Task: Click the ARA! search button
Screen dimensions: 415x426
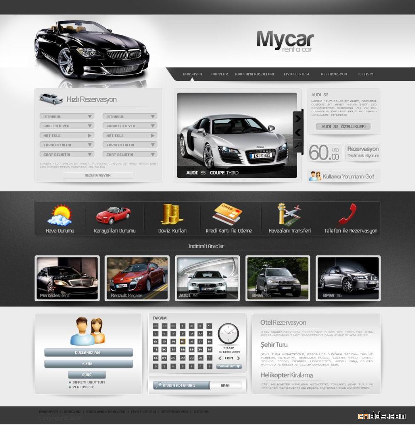Action: point(225,385)
